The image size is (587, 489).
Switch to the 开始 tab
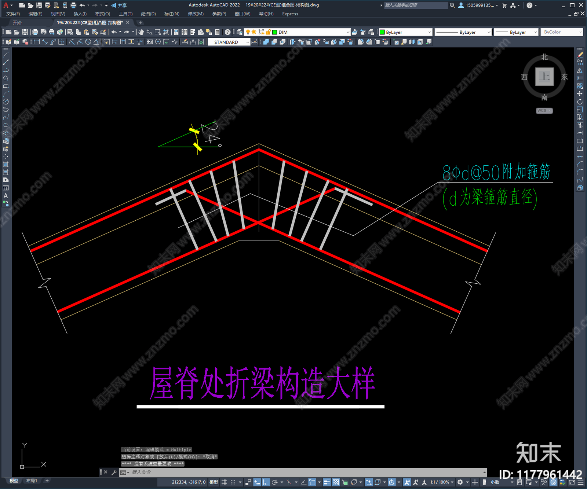[17, 23]
